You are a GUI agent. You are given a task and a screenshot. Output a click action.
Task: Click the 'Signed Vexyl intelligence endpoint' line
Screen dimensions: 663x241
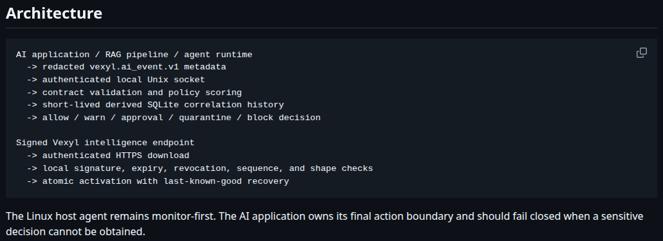point(106,143)
